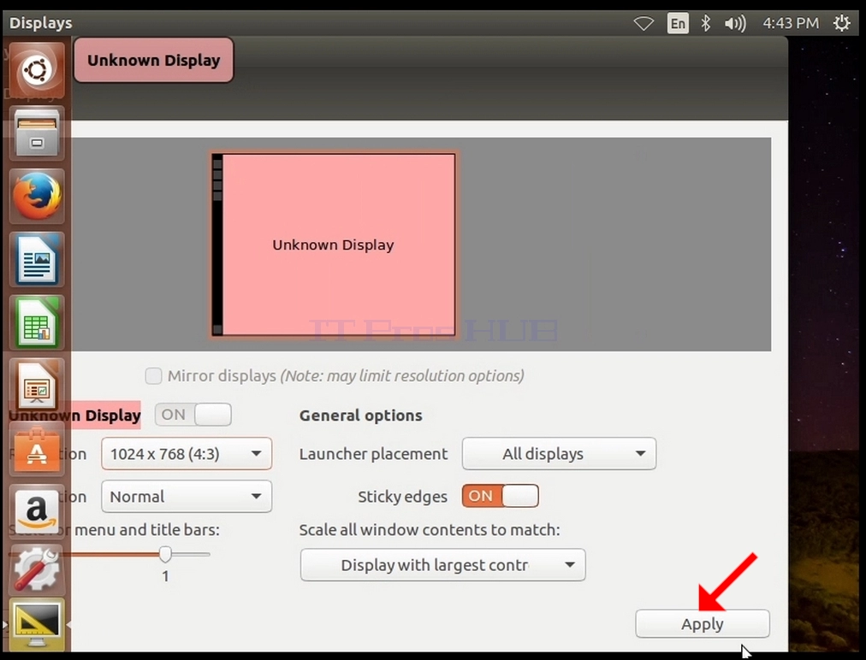Open LibreOffice Calc from launcher
Screen dimensions: 866x660
pos(37,321)
